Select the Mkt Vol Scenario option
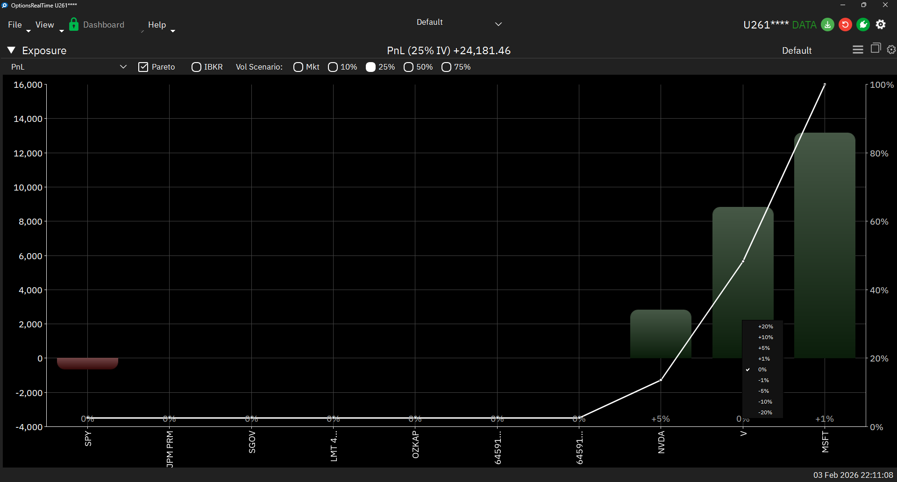Image resolution: width=897 pixels, height=482 pixels. pos(298,67)
